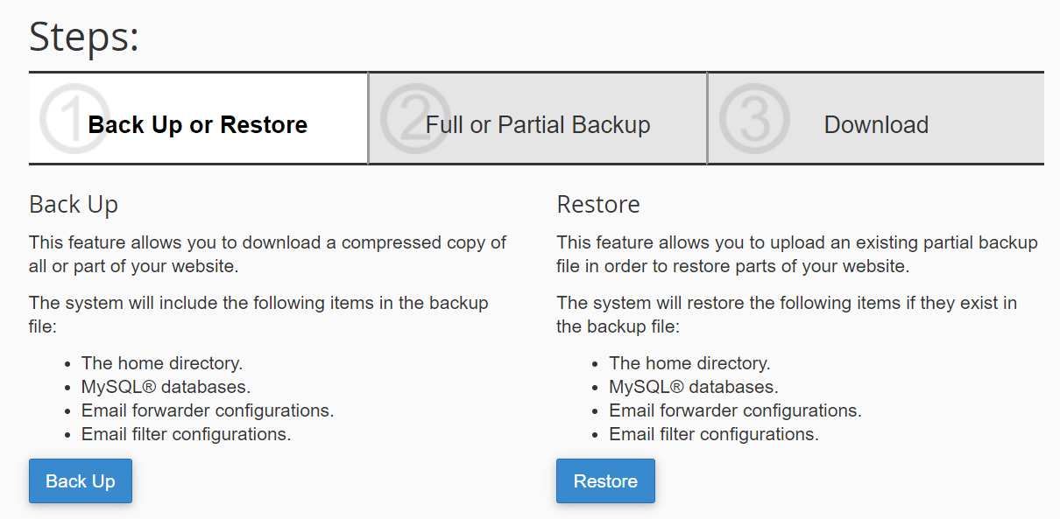The width and height of the screenshot is (1060, 519).
Task: Click home directory item under Back Up
Action: click(162, 362)
